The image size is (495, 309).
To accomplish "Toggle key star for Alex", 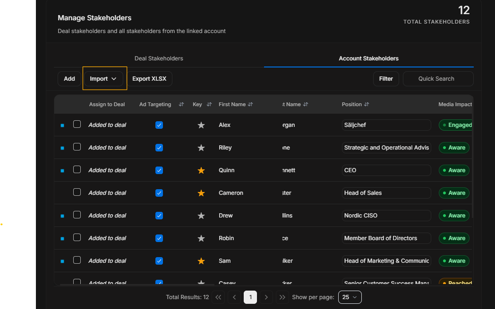I will pos(201,125).
